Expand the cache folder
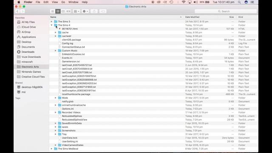This screenshot has width=272, height=153. coord(56,32)
